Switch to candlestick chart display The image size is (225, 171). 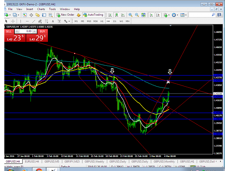(x=117, y=15)
